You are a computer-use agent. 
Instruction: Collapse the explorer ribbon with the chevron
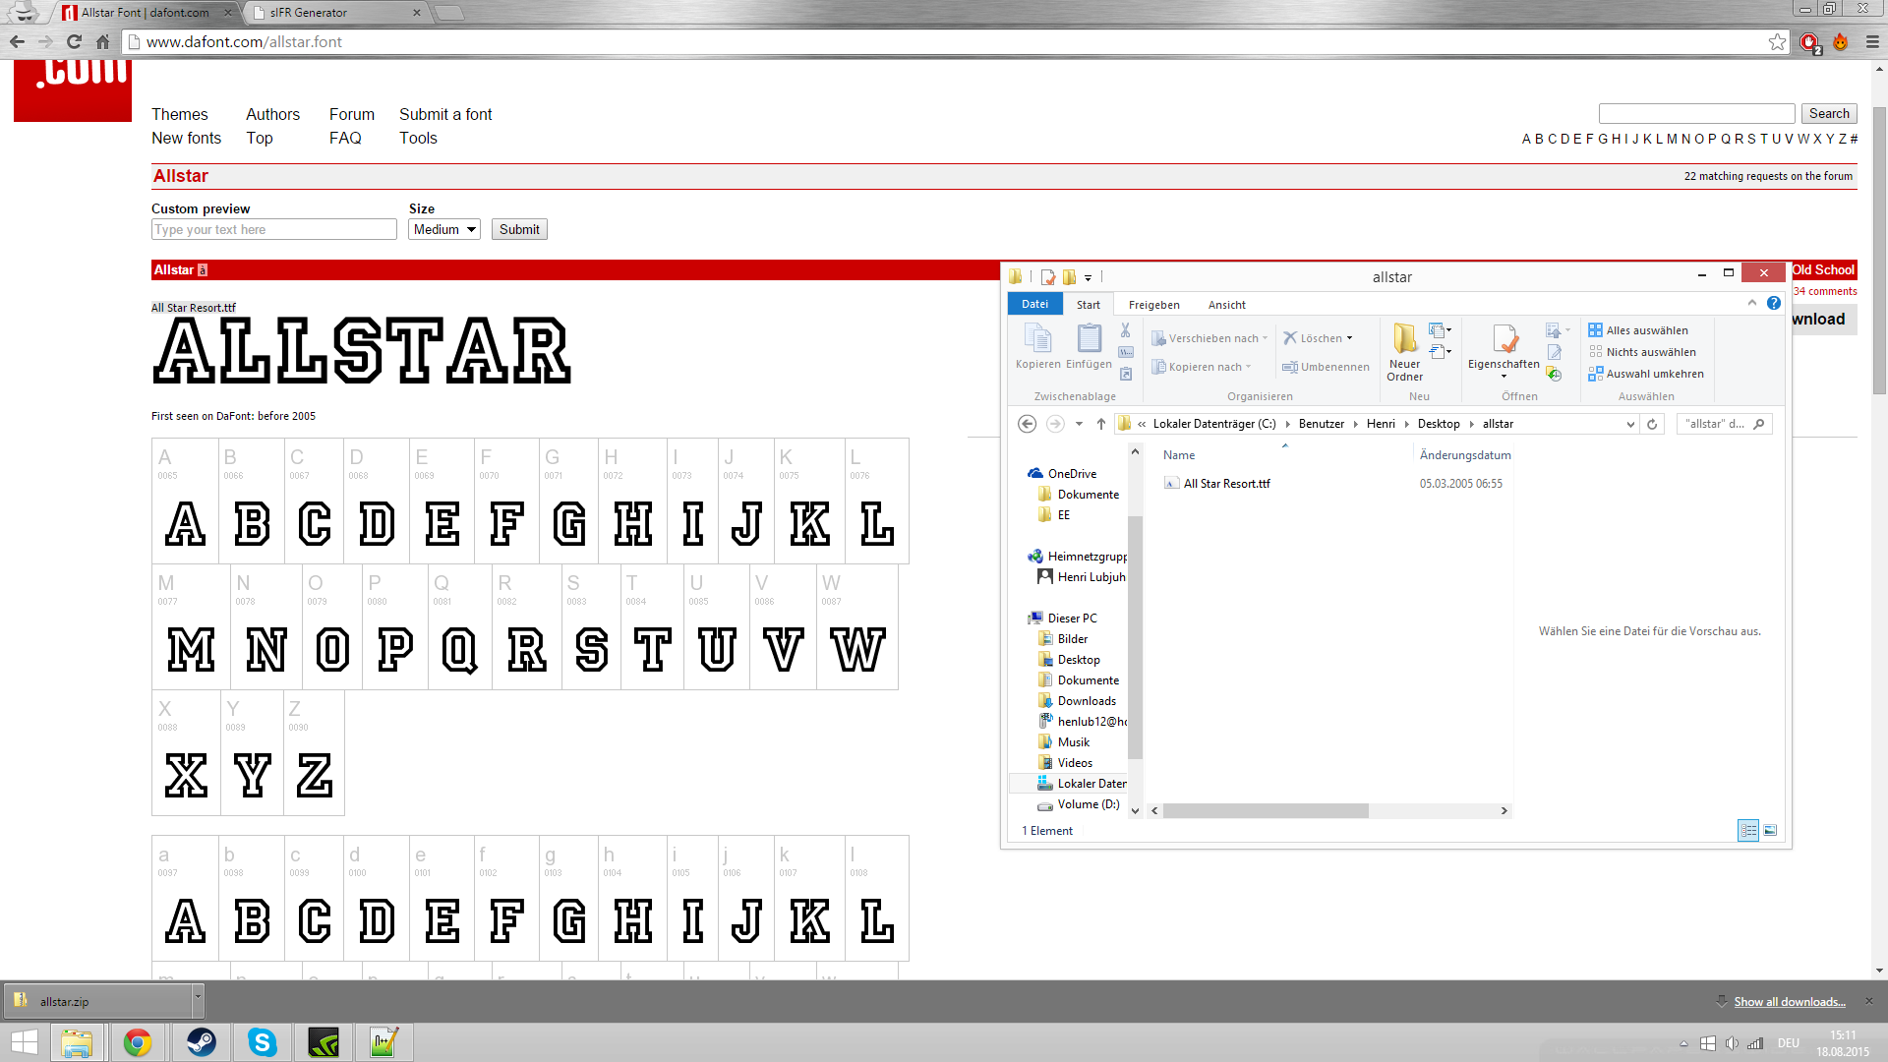(1751, 304)
